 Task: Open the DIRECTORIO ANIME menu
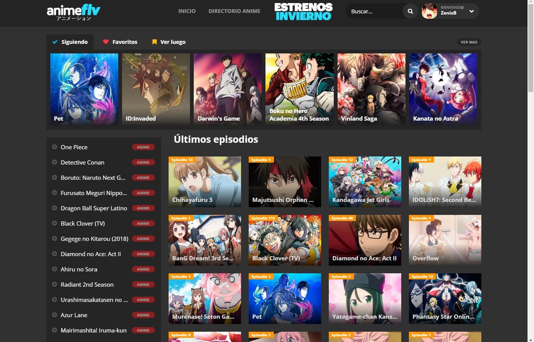[x=234, y=11]
